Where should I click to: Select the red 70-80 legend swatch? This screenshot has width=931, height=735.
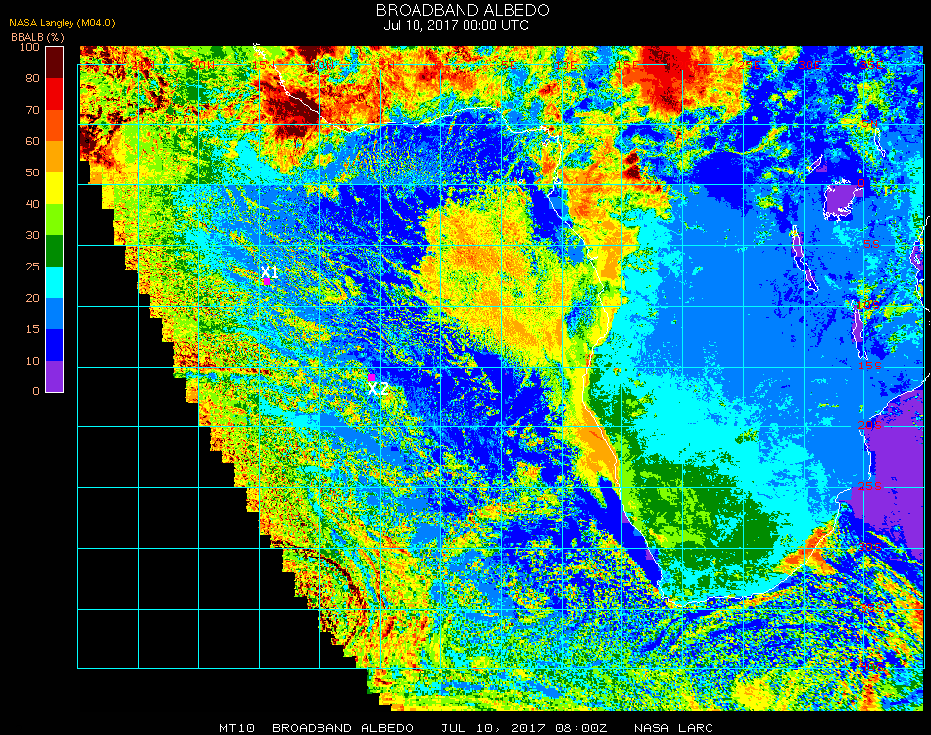pos(55,94)
